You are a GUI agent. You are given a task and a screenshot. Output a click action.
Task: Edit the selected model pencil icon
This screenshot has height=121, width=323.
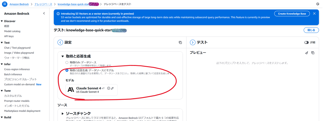(112, 88)
